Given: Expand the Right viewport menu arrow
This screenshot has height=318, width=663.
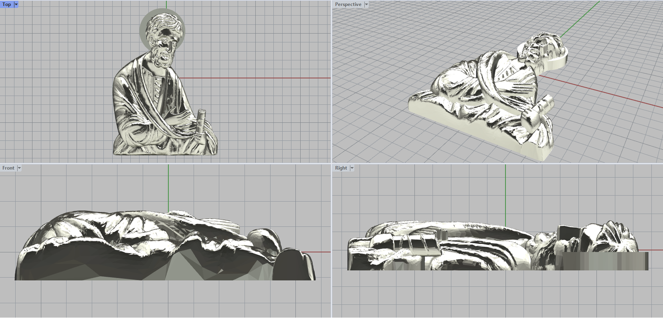Looking at the screenshot, I should 352,168.
